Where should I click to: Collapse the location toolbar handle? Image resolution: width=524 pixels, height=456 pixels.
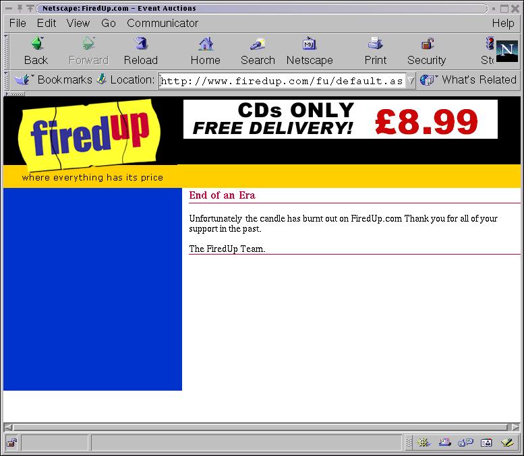[6, 80]
